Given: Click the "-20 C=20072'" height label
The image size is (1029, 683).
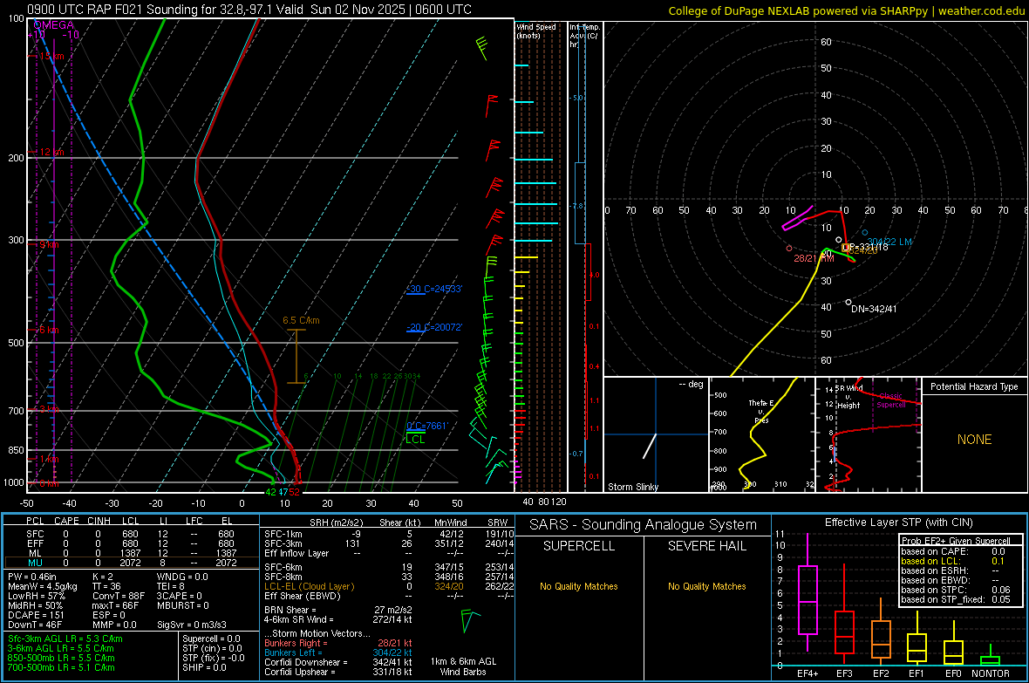Looking at the screenshot, I should pos(433,327).
